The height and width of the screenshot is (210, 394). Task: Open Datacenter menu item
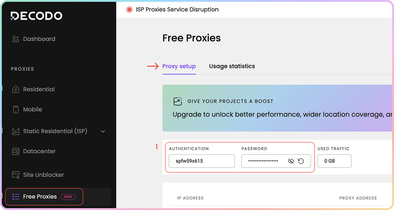click(39, 152)
